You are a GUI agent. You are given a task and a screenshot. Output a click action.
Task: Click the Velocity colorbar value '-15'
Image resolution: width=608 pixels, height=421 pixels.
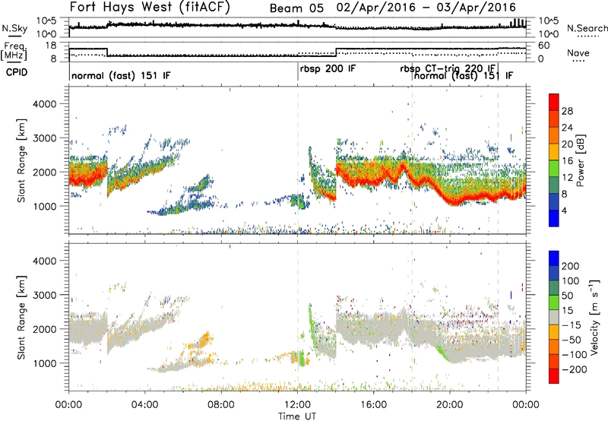(571, 324)
